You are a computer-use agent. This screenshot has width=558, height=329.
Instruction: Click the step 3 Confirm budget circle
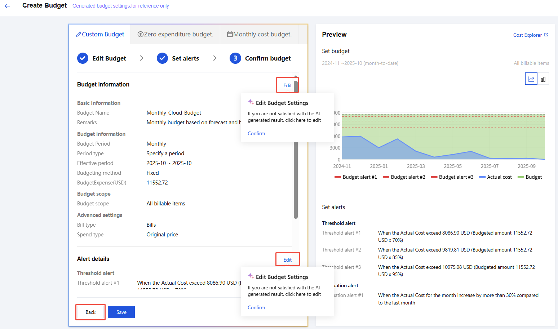(x=235, y=58)
